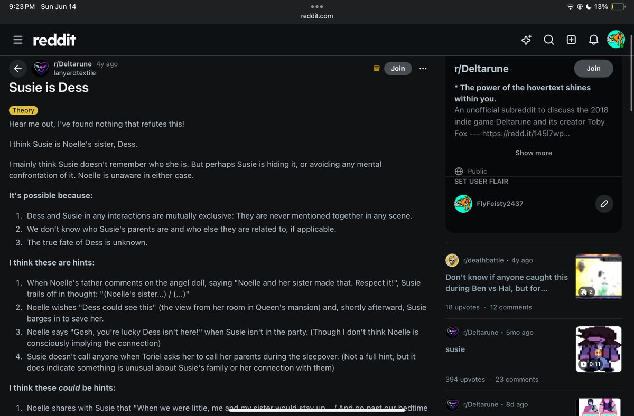Create a new post with plus icon
Viewport: 634px width, 416px height.
click(571, 40)
